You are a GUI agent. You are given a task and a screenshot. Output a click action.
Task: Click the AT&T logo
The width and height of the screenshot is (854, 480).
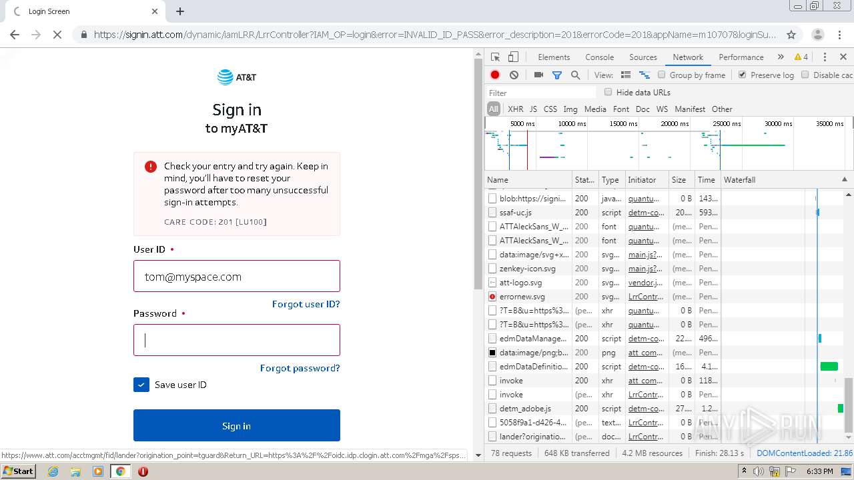click(237, 77)
